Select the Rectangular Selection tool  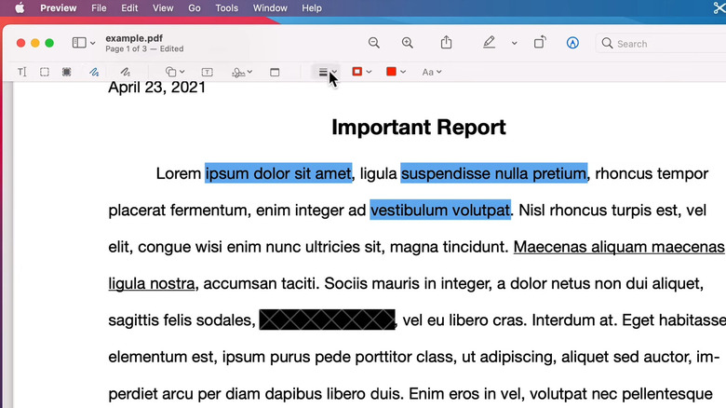[45, 72]
